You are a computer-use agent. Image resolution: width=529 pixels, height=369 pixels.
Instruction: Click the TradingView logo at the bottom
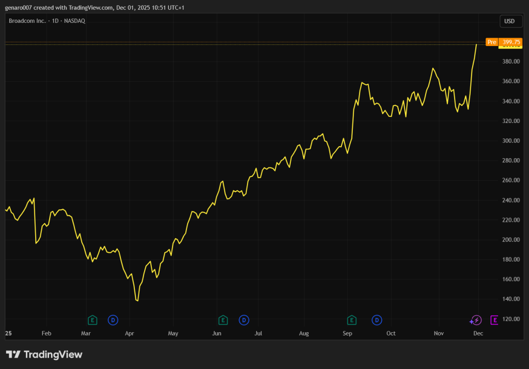tap(44, 355)
